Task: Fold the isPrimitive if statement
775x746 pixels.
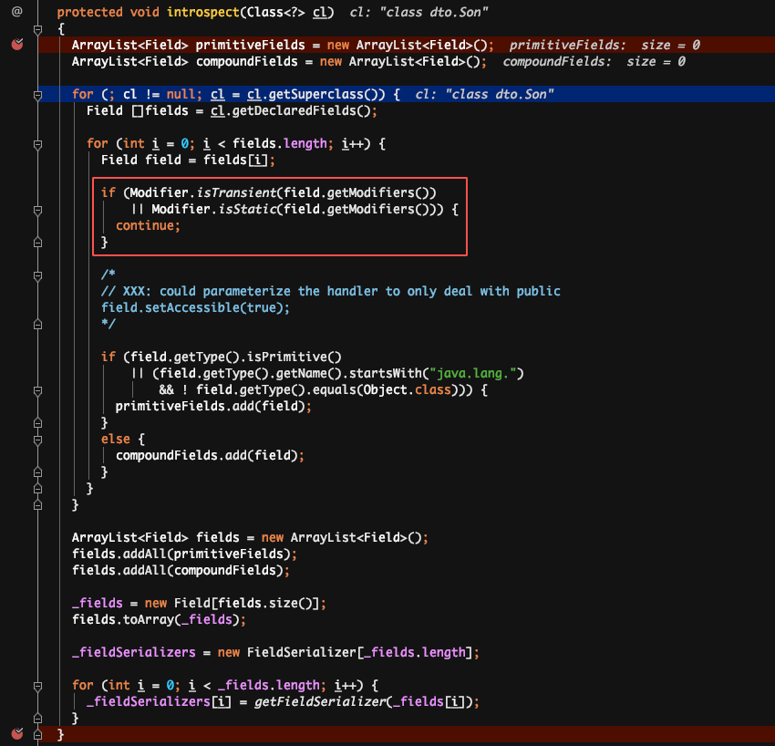Action: (x=37, y=357)
